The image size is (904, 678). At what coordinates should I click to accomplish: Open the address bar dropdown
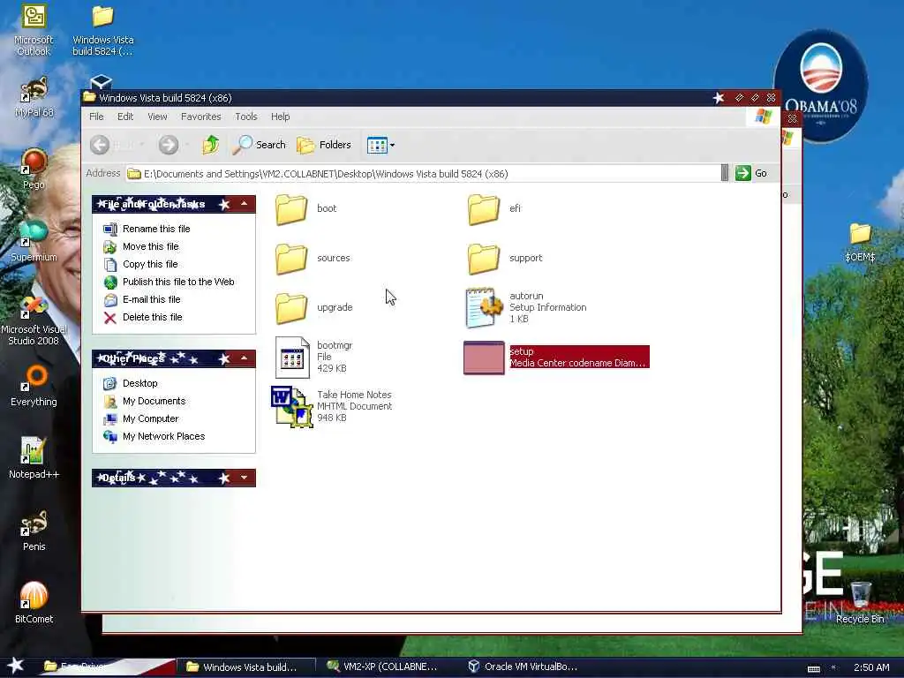point(725,173)
